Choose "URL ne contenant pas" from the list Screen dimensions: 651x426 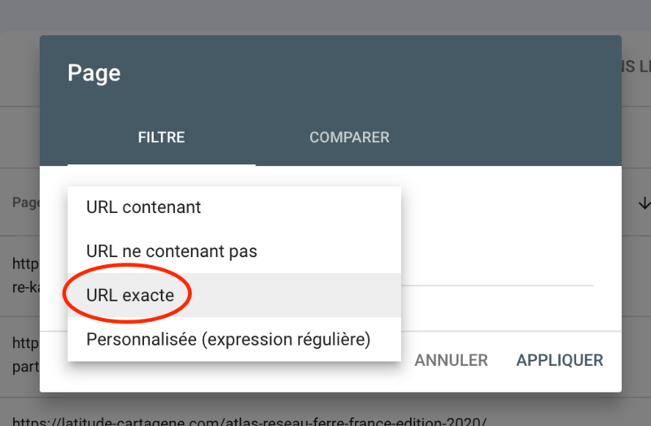[x=171, y=251]
